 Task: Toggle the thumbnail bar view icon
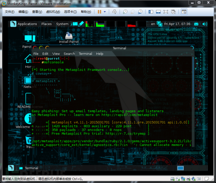point(158,12)
